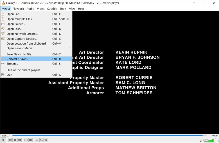Viewport: 219px width, 143px height.
Task: Show extended settings equalizer icon
Action: (30, 140)
